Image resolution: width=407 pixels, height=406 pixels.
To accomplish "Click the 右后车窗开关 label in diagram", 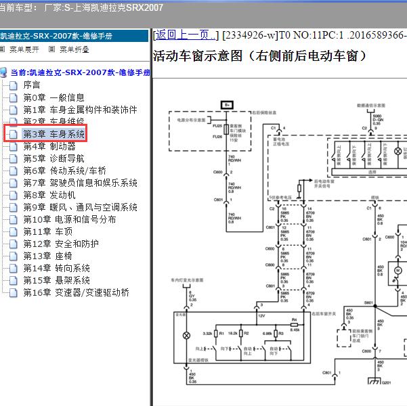I will coord(324,314).
